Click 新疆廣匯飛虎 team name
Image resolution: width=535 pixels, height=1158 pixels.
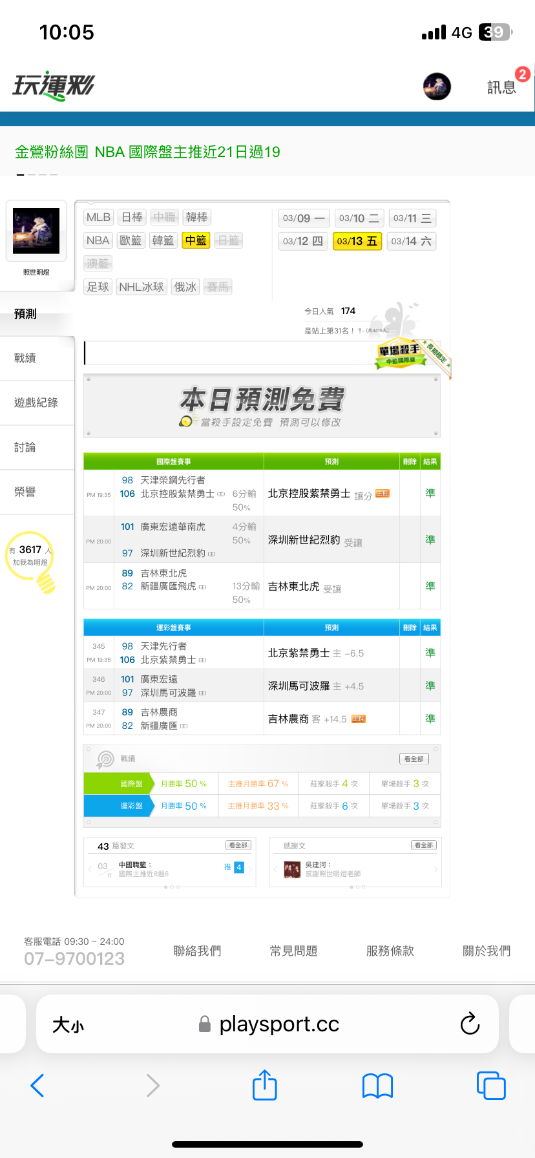click(169, 586)
